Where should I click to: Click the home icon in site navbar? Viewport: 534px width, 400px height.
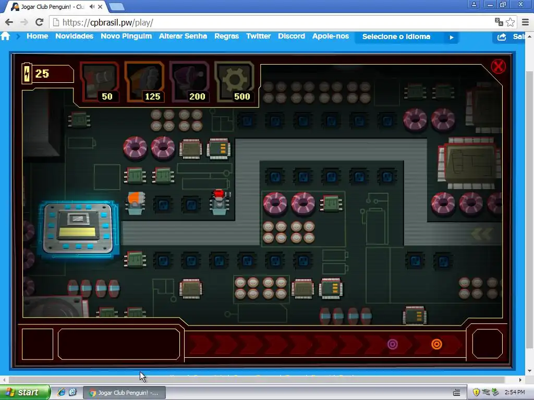click(x=5, y=36)
